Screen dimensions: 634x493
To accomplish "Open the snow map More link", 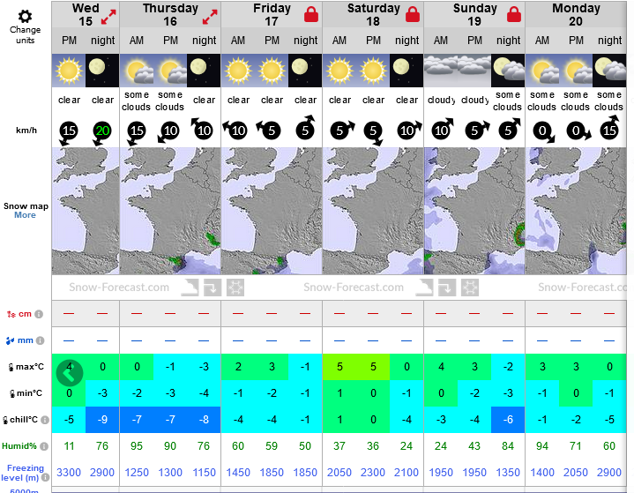I will [25, 215].
